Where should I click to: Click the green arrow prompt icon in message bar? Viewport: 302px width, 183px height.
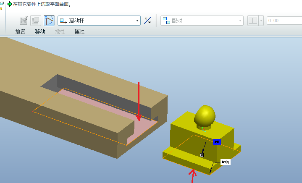click(x=10, y=4)
